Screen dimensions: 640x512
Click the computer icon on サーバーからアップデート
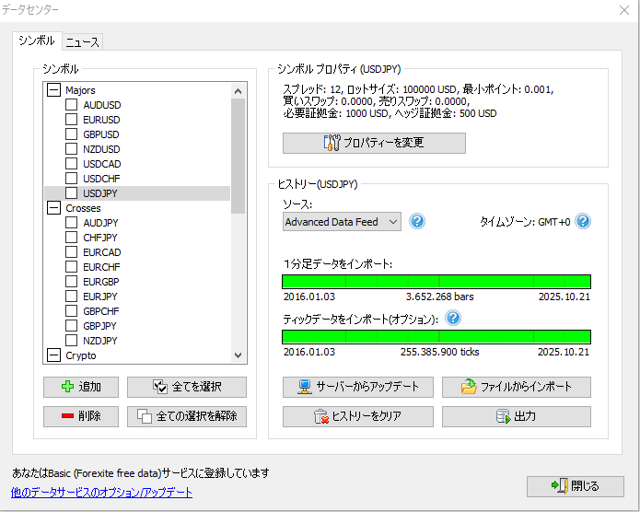point(305,387)
